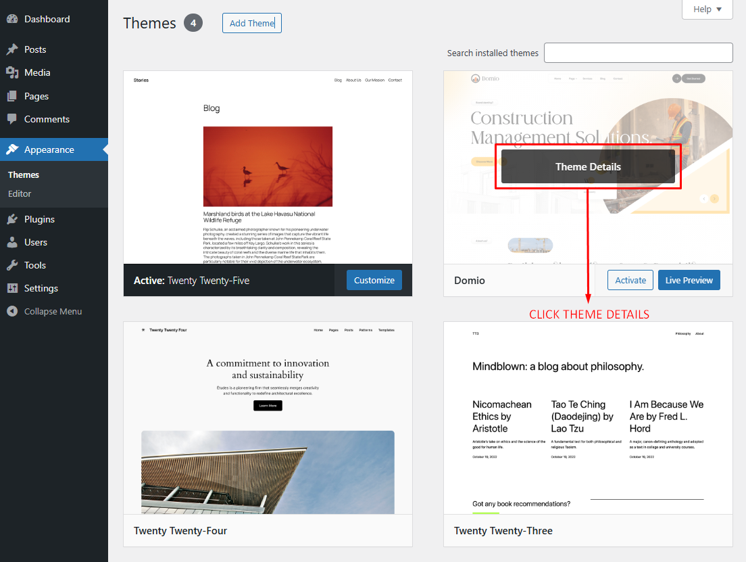Click the Comments speech bubble icon
Image resolution: width=746 pixels, height=562 pixels.
tap(12, 119)
